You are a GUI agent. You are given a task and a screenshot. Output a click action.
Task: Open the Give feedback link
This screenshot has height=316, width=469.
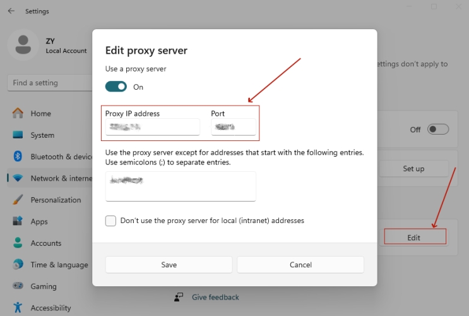[215, 297]
